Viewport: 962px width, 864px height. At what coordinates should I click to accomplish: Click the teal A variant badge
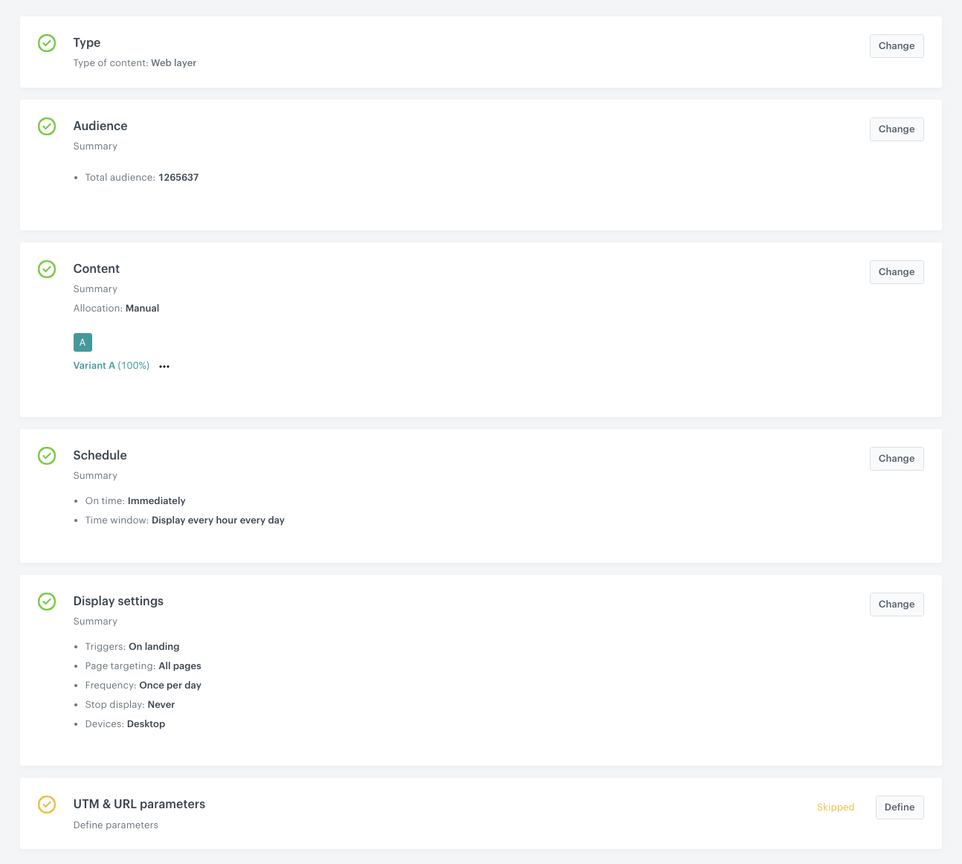coord(83,342)
